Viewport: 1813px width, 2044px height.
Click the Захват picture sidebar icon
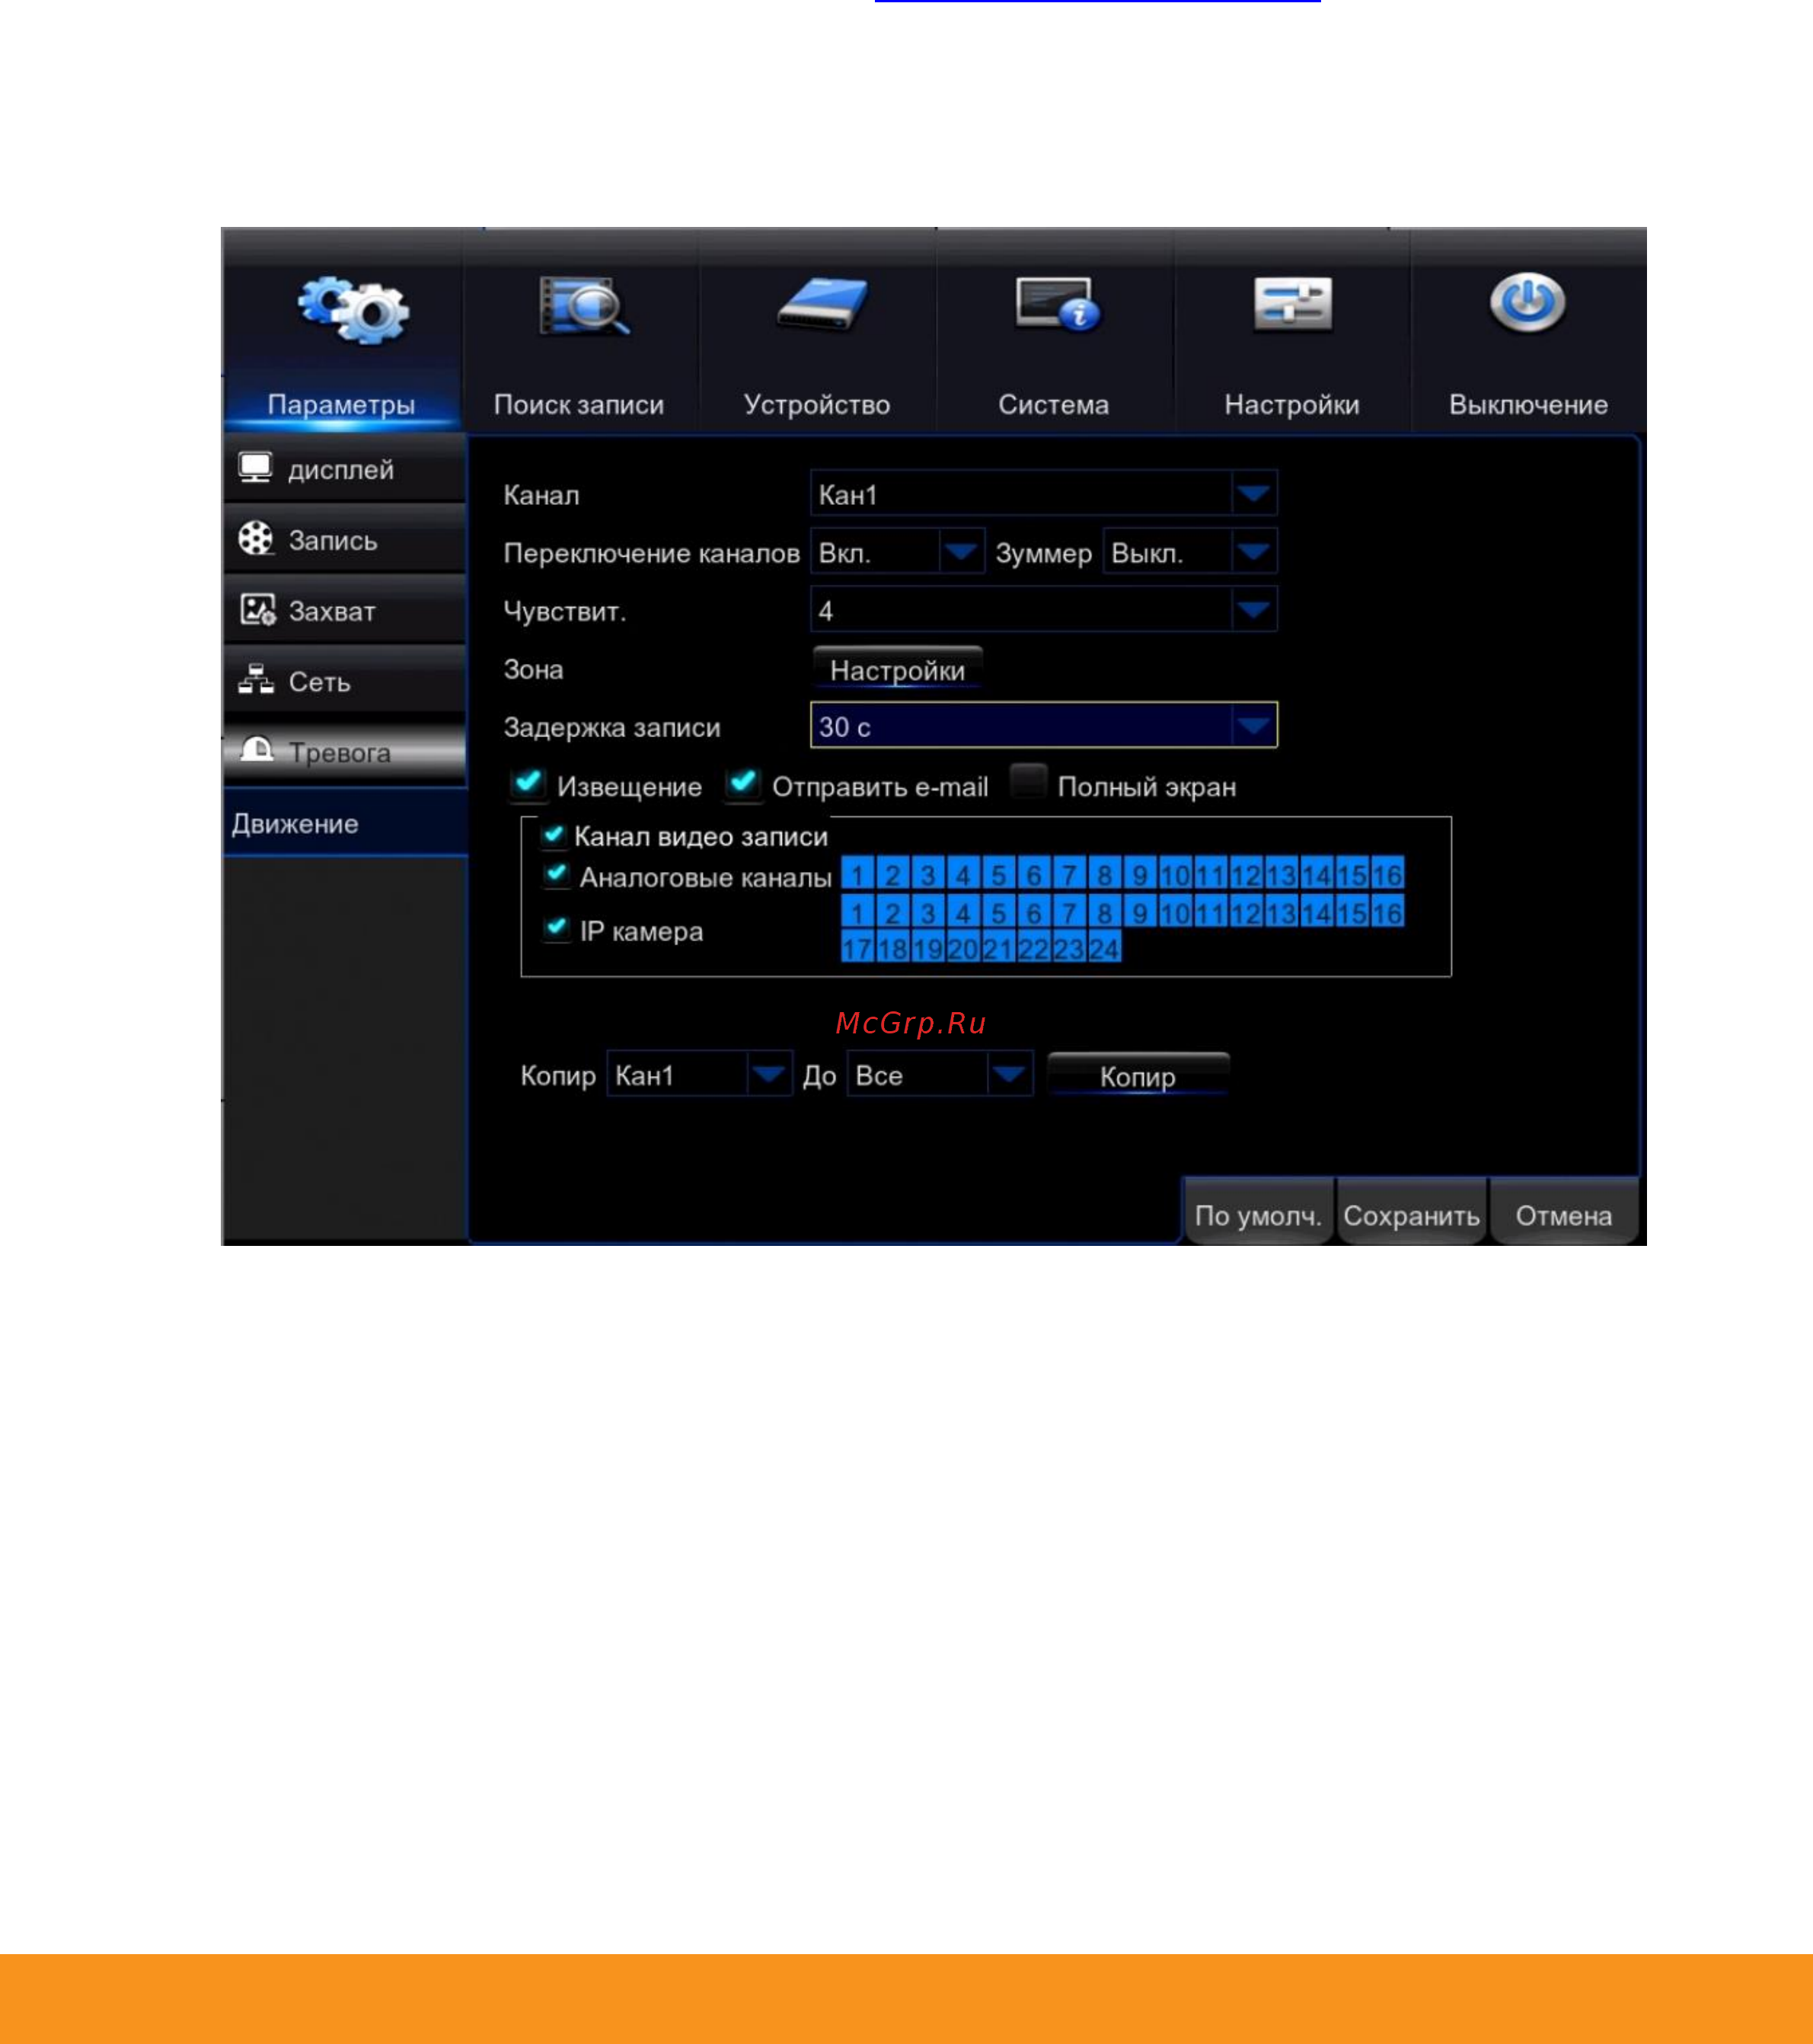tap(257, 609)
